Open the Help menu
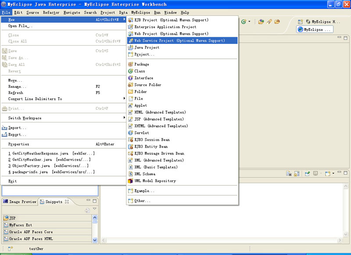This screenshot has width=351, height=255. click(184, 12)
